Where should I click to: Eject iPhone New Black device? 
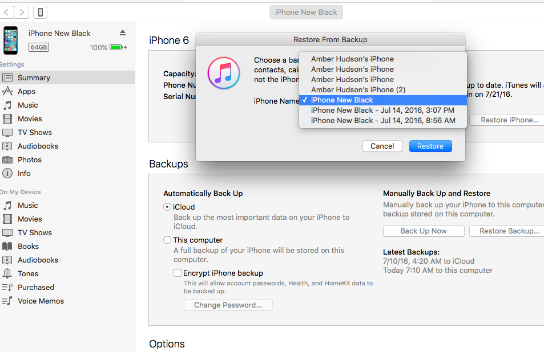123,33
